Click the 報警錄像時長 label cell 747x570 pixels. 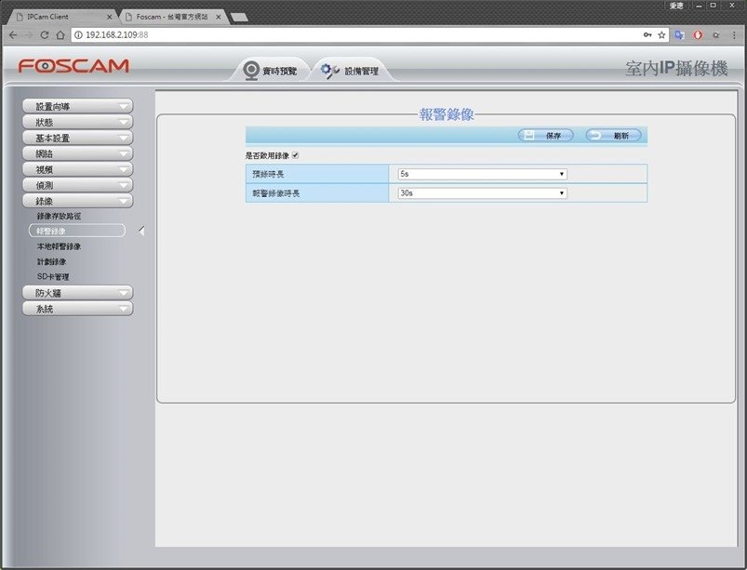tap(317, 192)
